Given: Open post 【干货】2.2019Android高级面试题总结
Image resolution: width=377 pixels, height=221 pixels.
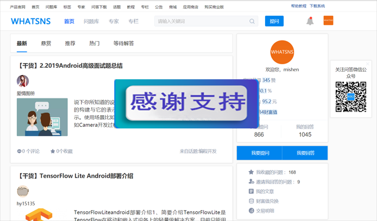Looking at the screenshot, I should 70,66.
